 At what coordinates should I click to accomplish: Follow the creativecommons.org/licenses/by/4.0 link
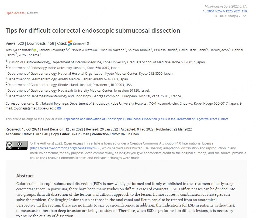pyautogui.click(x=65, y=148)
